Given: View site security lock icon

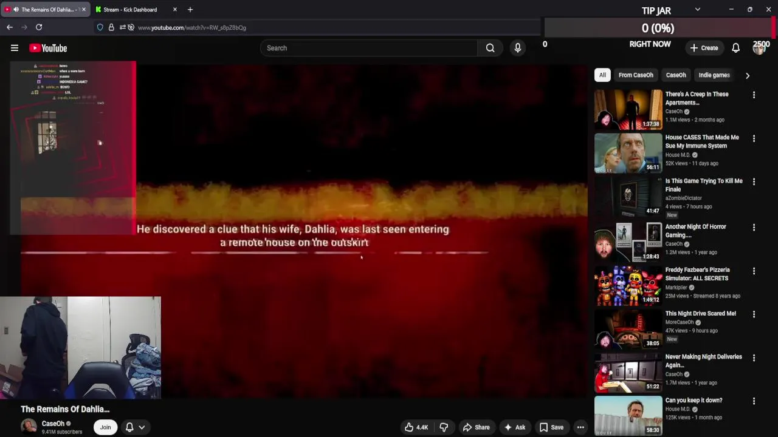Looking at the screenshot, I should (x=111, y=27).
